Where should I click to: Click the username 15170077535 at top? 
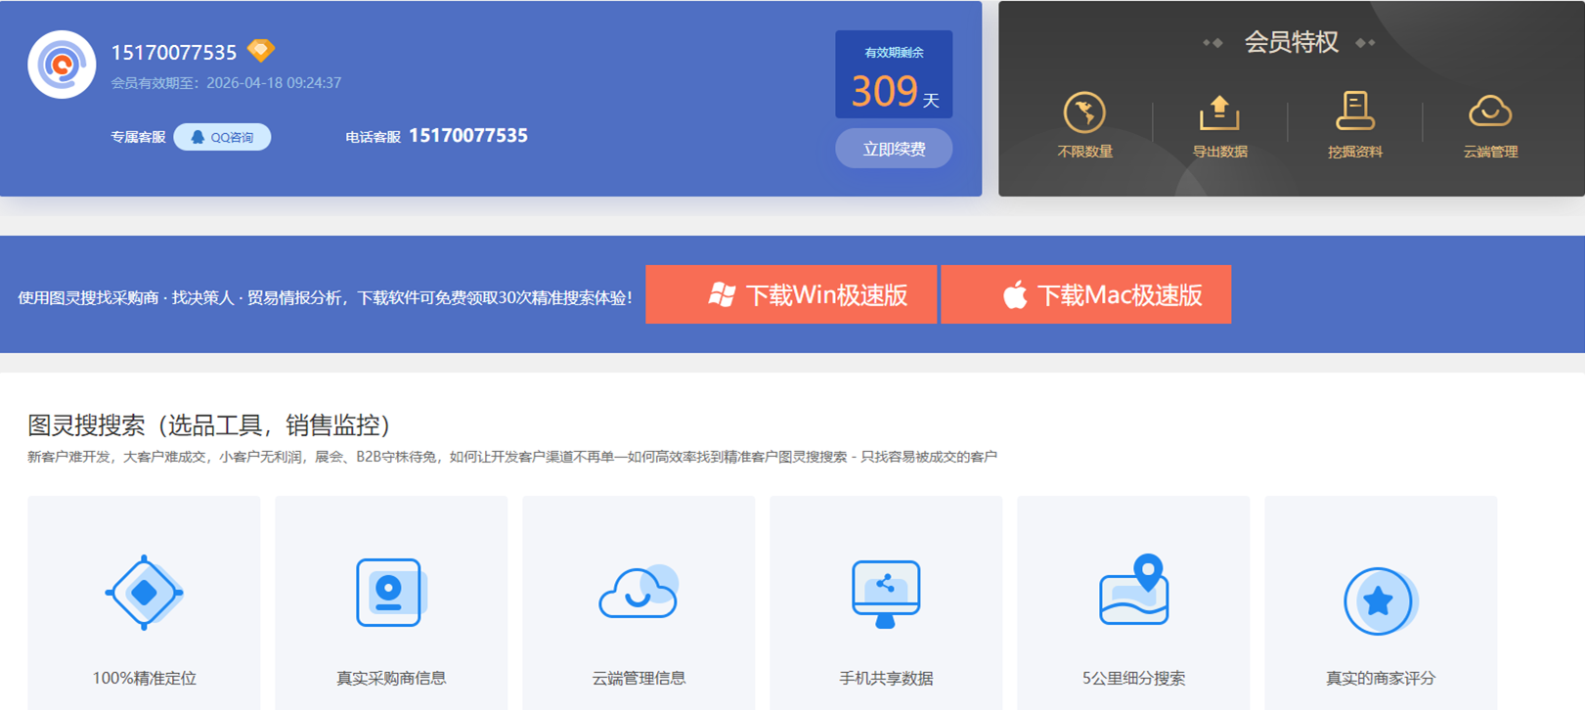click(174, 53)
